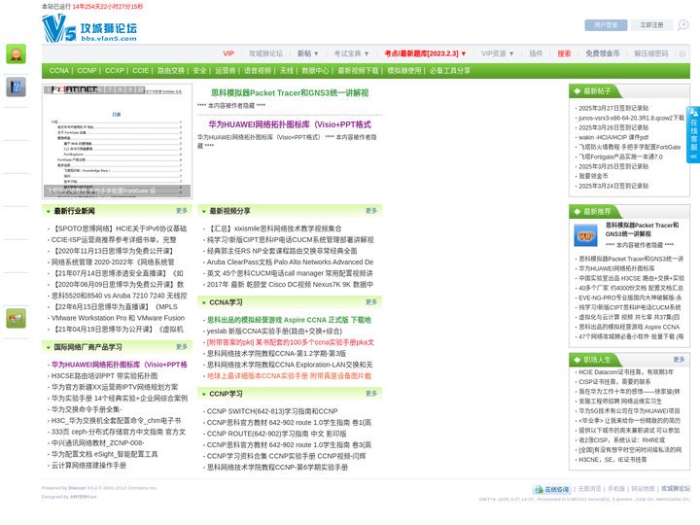Open the 我要领金币 post link
Image resolution: width=700 pixels, height=525 pixels.
(x=593, y=176)
